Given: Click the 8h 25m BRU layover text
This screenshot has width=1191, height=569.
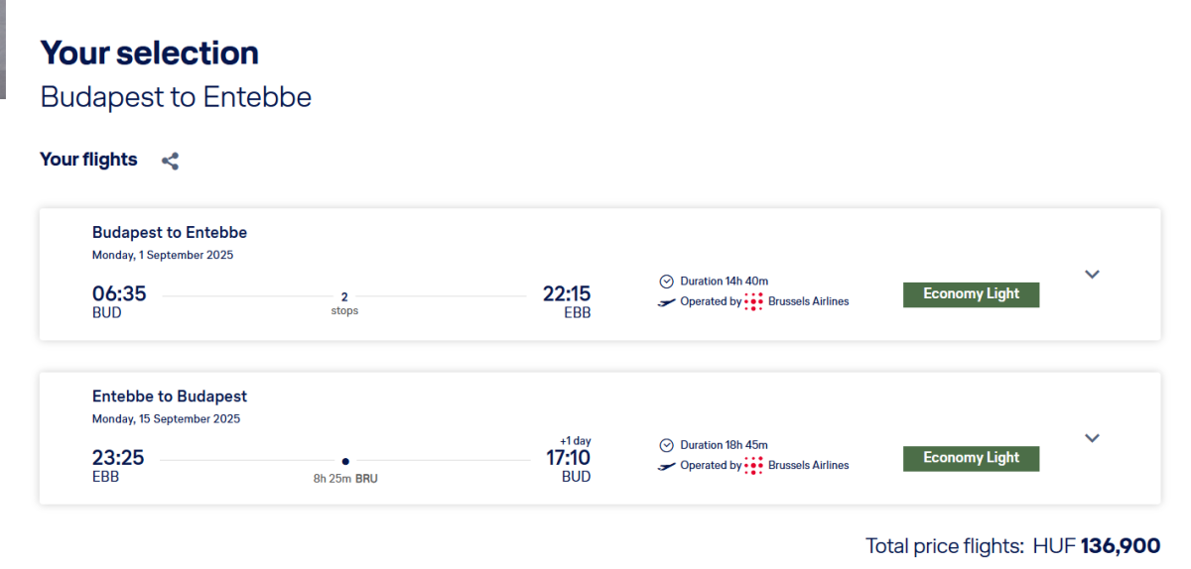Looking at the screenshot, I should 345,478.
